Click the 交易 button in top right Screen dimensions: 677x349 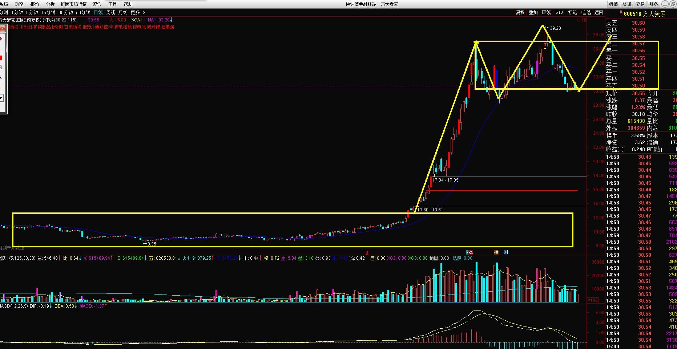point(640,4)
